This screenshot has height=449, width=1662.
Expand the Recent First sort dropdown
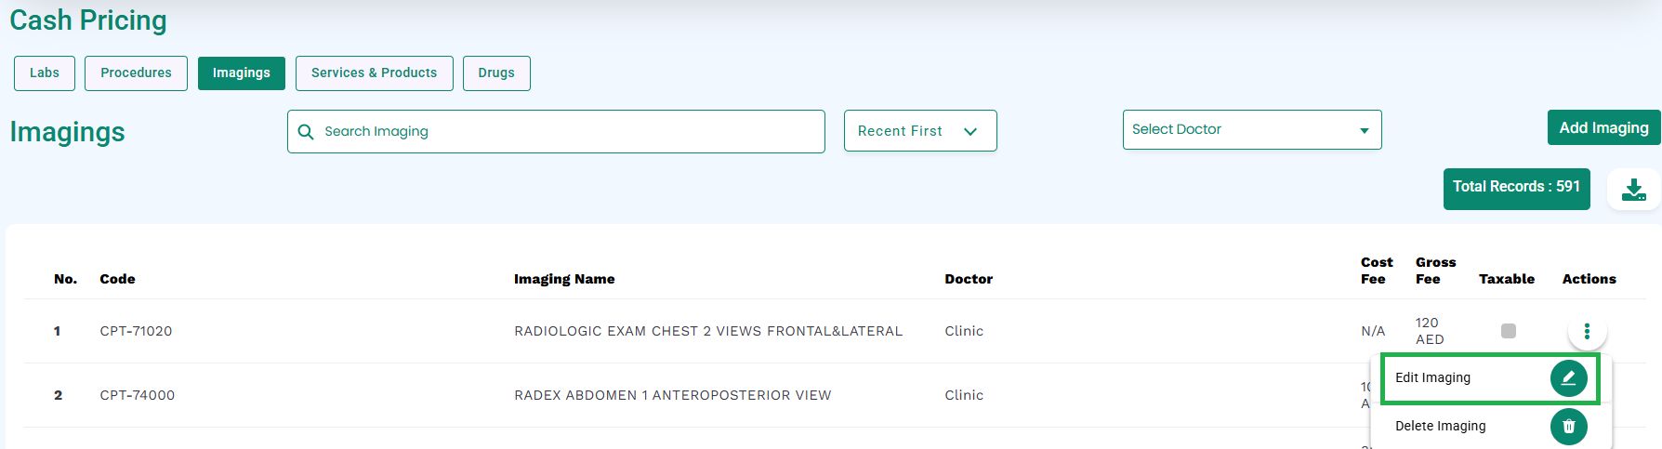[920, 131]
